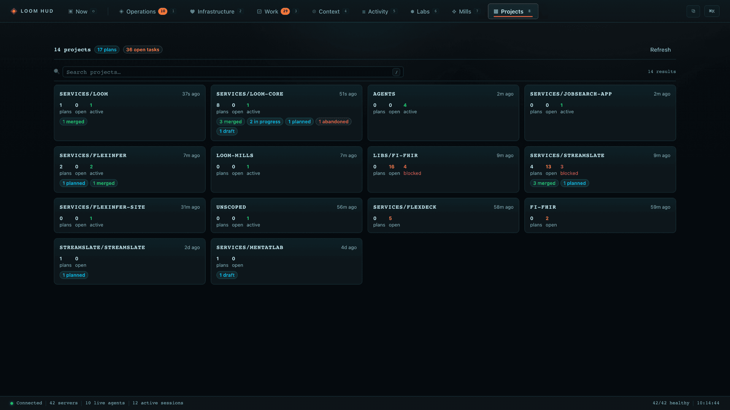Click the 10:14:44 clock in status bar
730x410 pixels.
click(708, 403)
